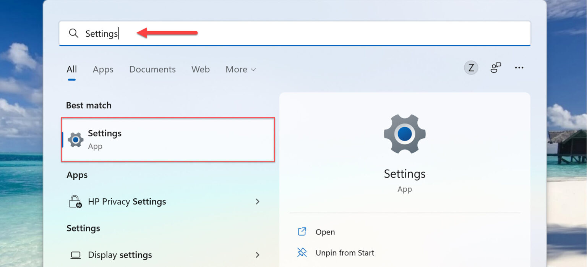Click the search feedback icon
The height and width of the screenshot is (267, 587).
point(496,67)
